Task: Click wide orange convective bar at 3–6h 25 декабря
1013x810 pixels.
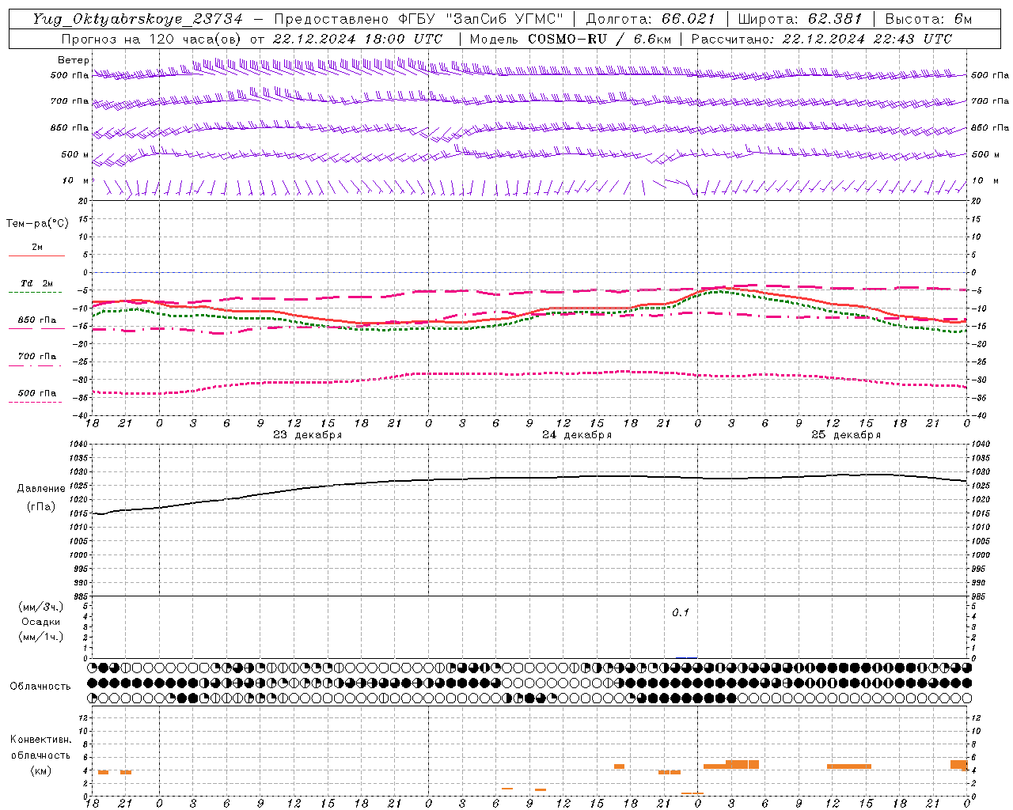Action: pos(742,764)
